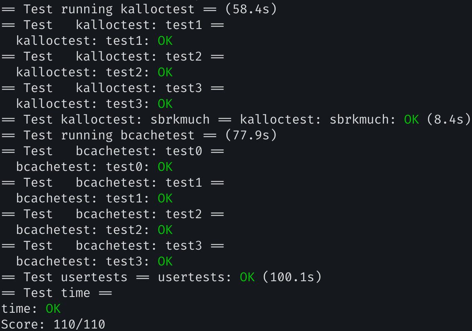Click the green OK after bcachetest test0

[x=165, y=167]
